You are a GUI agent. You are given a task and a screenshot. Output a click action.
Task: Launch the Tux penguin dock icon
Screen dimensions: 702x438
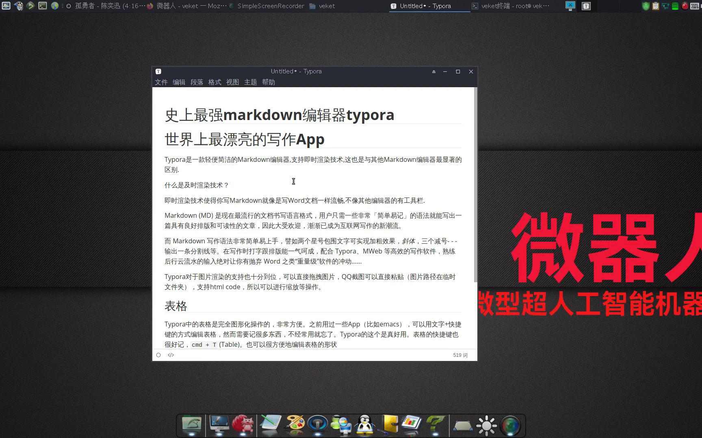(365, 425)
